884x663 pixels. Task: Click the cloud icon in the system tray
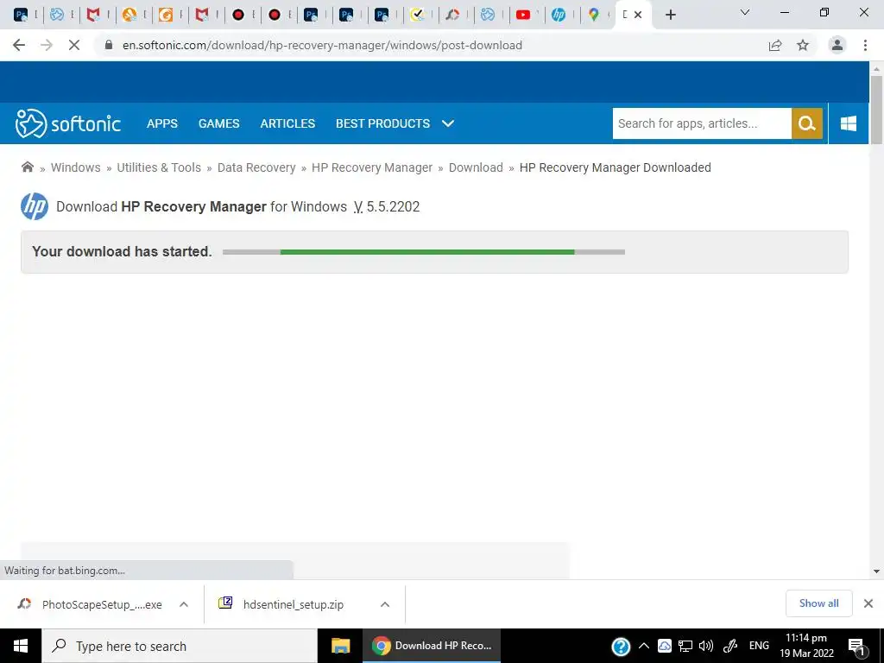[665, 646]
